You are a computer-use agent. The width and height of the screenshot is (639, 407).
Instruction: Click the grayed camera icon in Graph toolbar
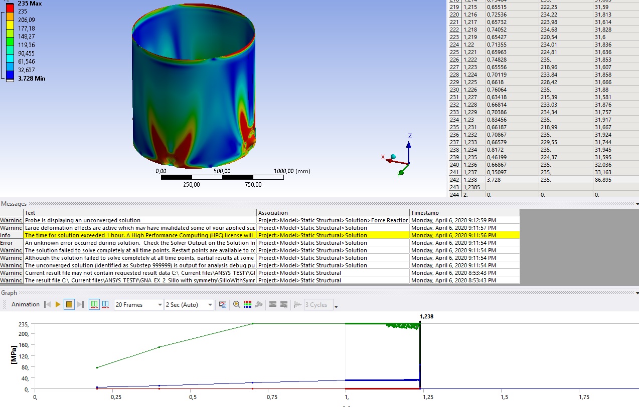tap(259, 304)
